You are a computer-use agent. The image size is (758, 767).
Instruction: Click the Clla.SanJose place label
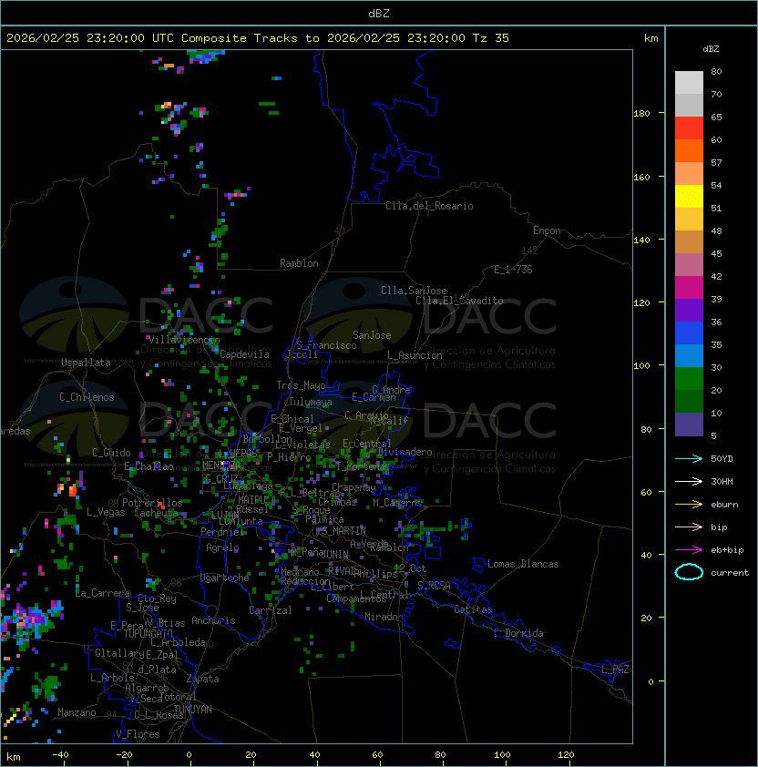click(414, 291)
